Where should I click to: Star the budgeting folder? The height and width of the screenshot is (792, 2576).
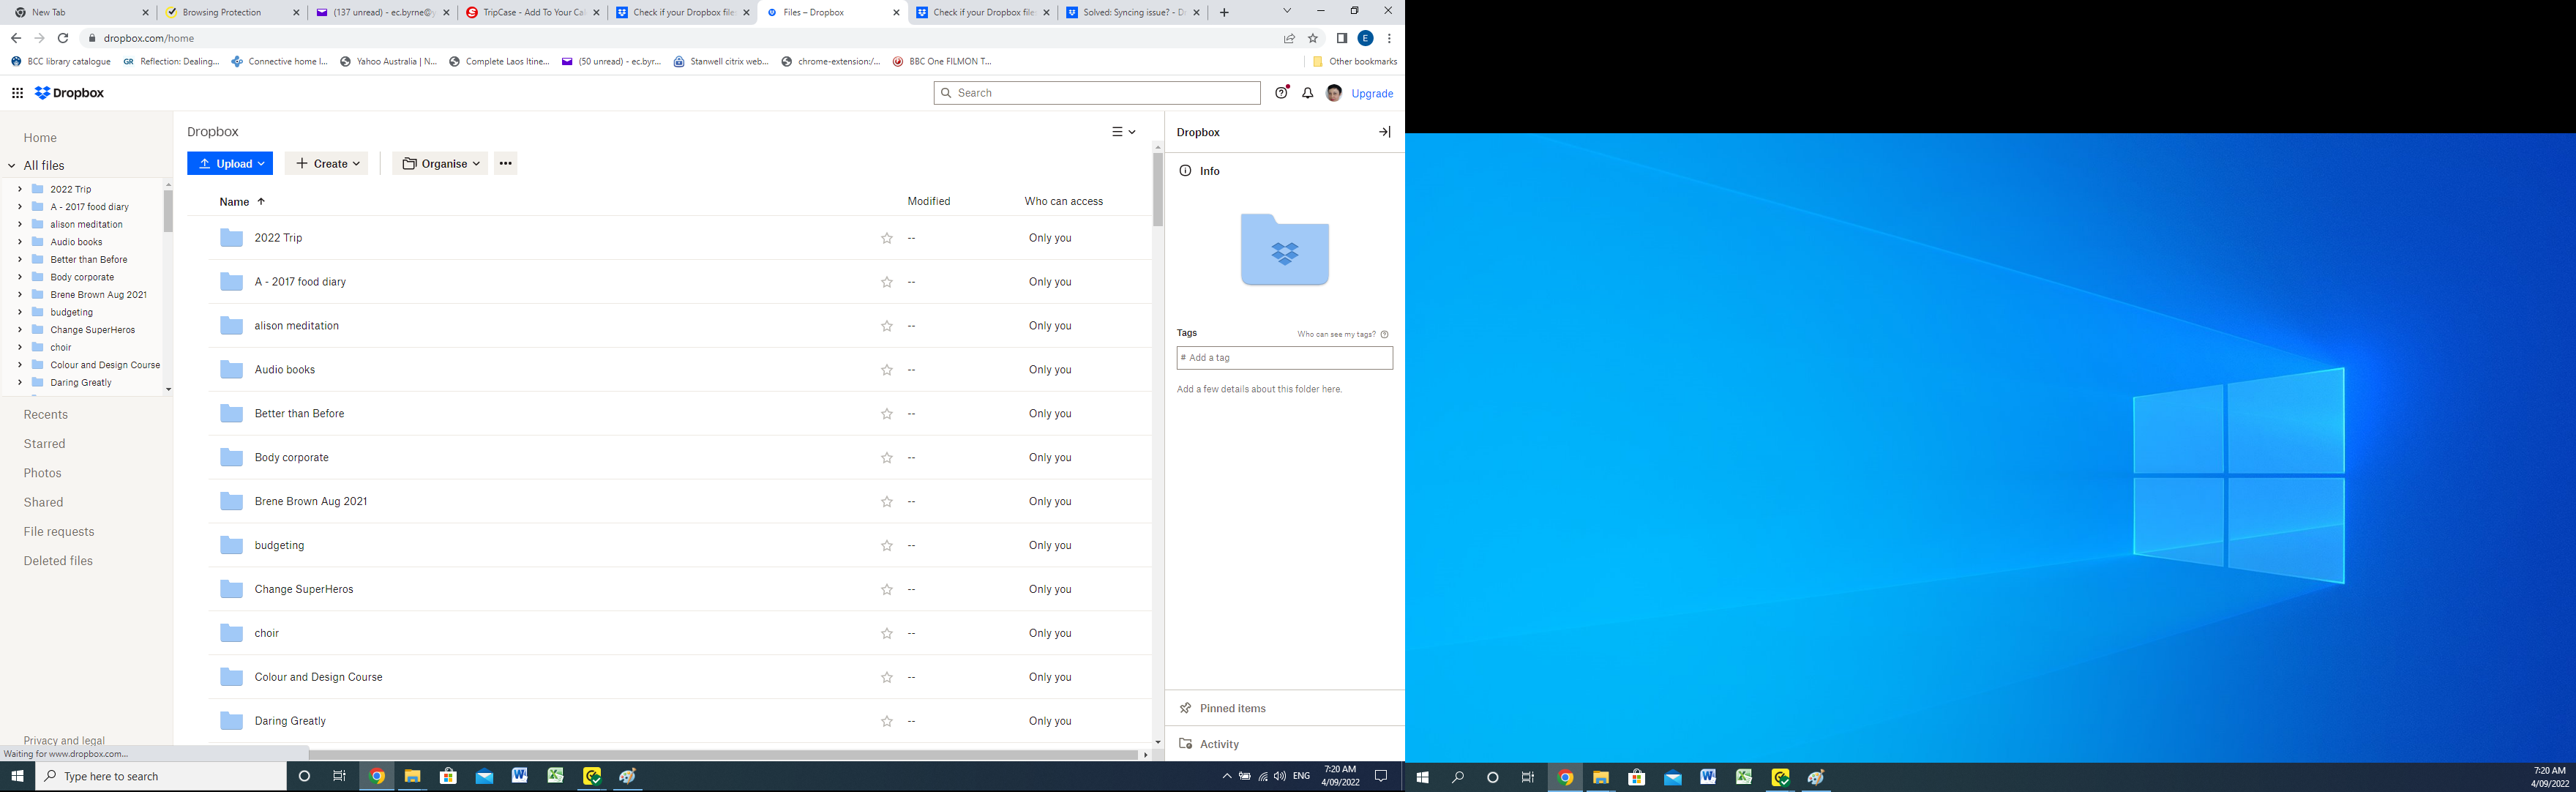click(x=886, y=546)
